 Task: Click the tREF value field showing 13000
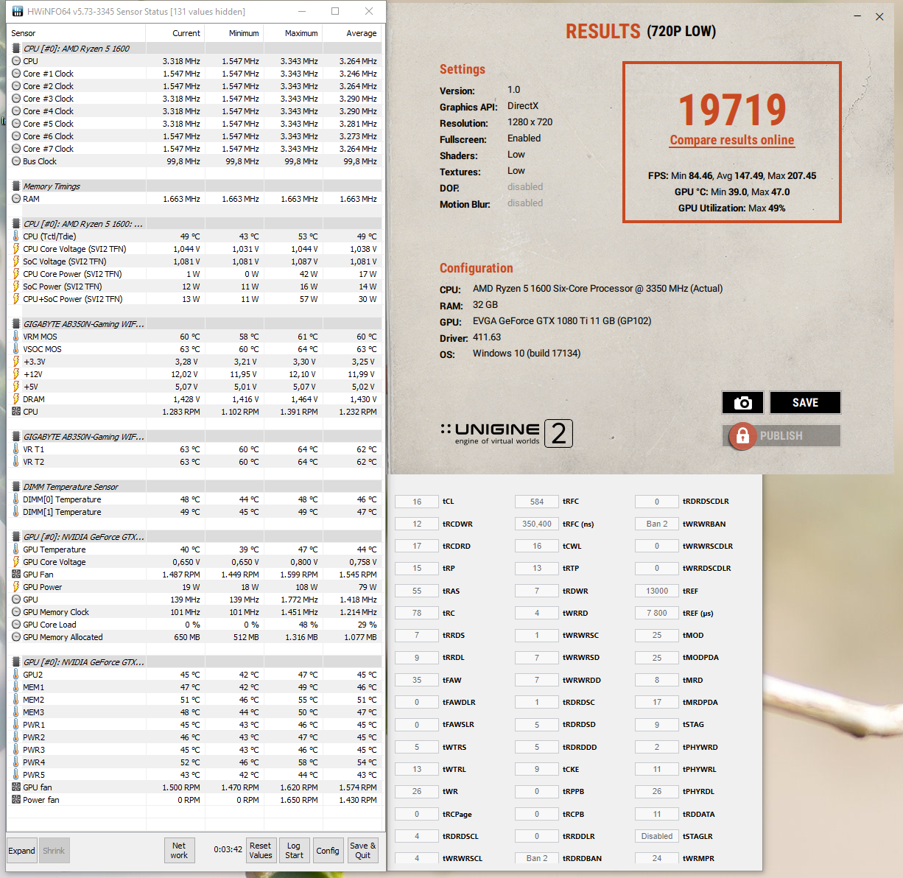tap(657, 591)
